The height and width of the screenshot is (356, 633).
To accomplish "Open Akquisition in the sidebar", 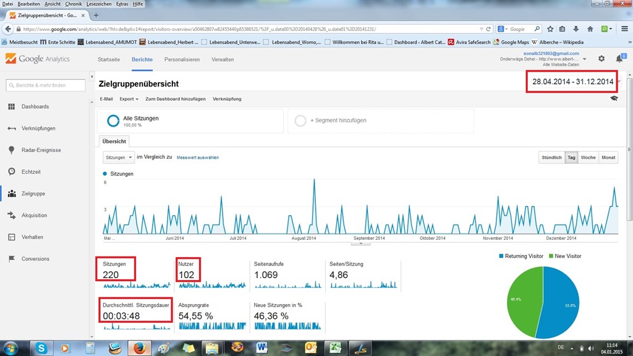I will (34, 216).
